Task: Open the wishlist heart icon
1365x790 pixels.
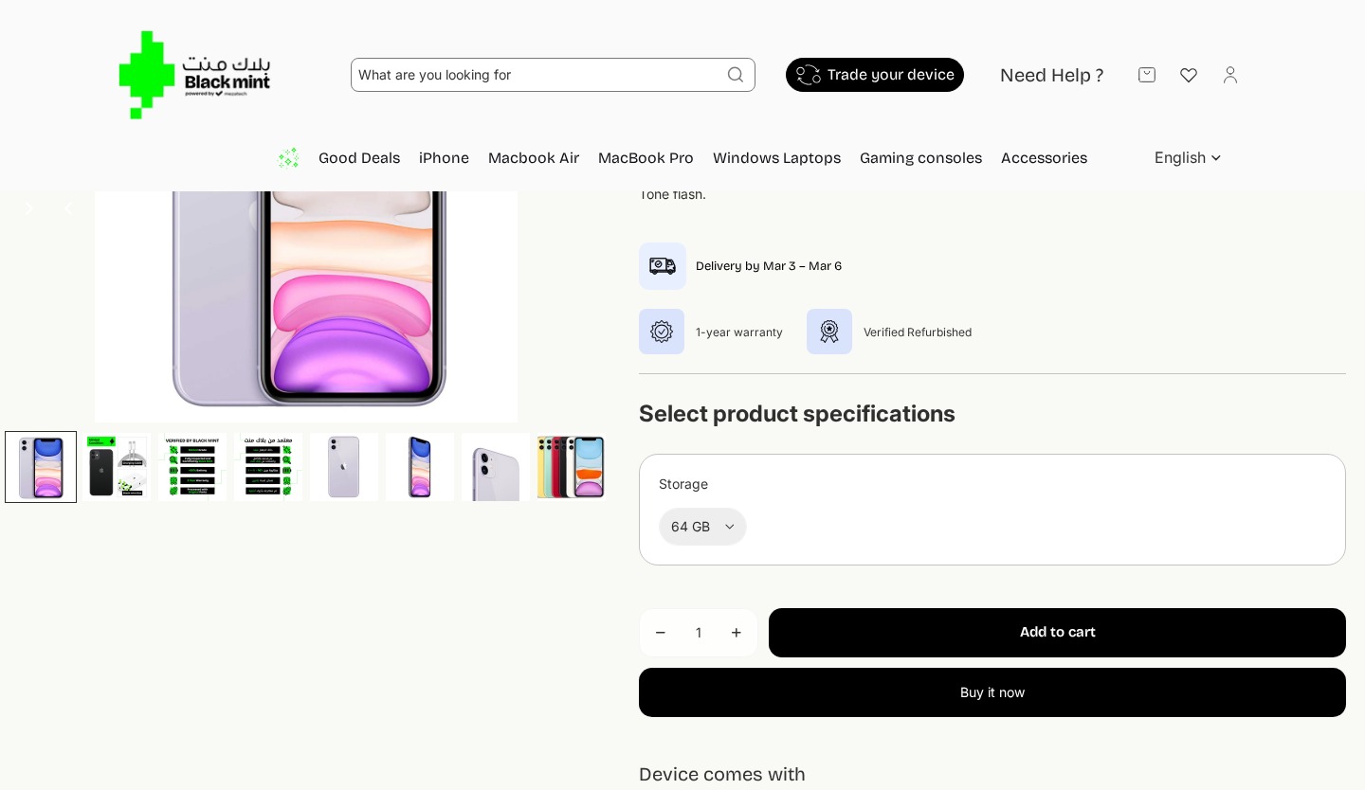Action: pyautogui.click(x=1189, y=75)
